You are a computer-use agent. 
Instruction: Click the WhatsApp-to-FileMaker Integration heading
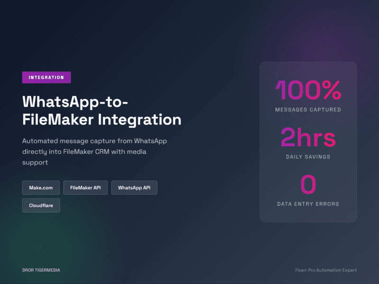click(101, 110)
